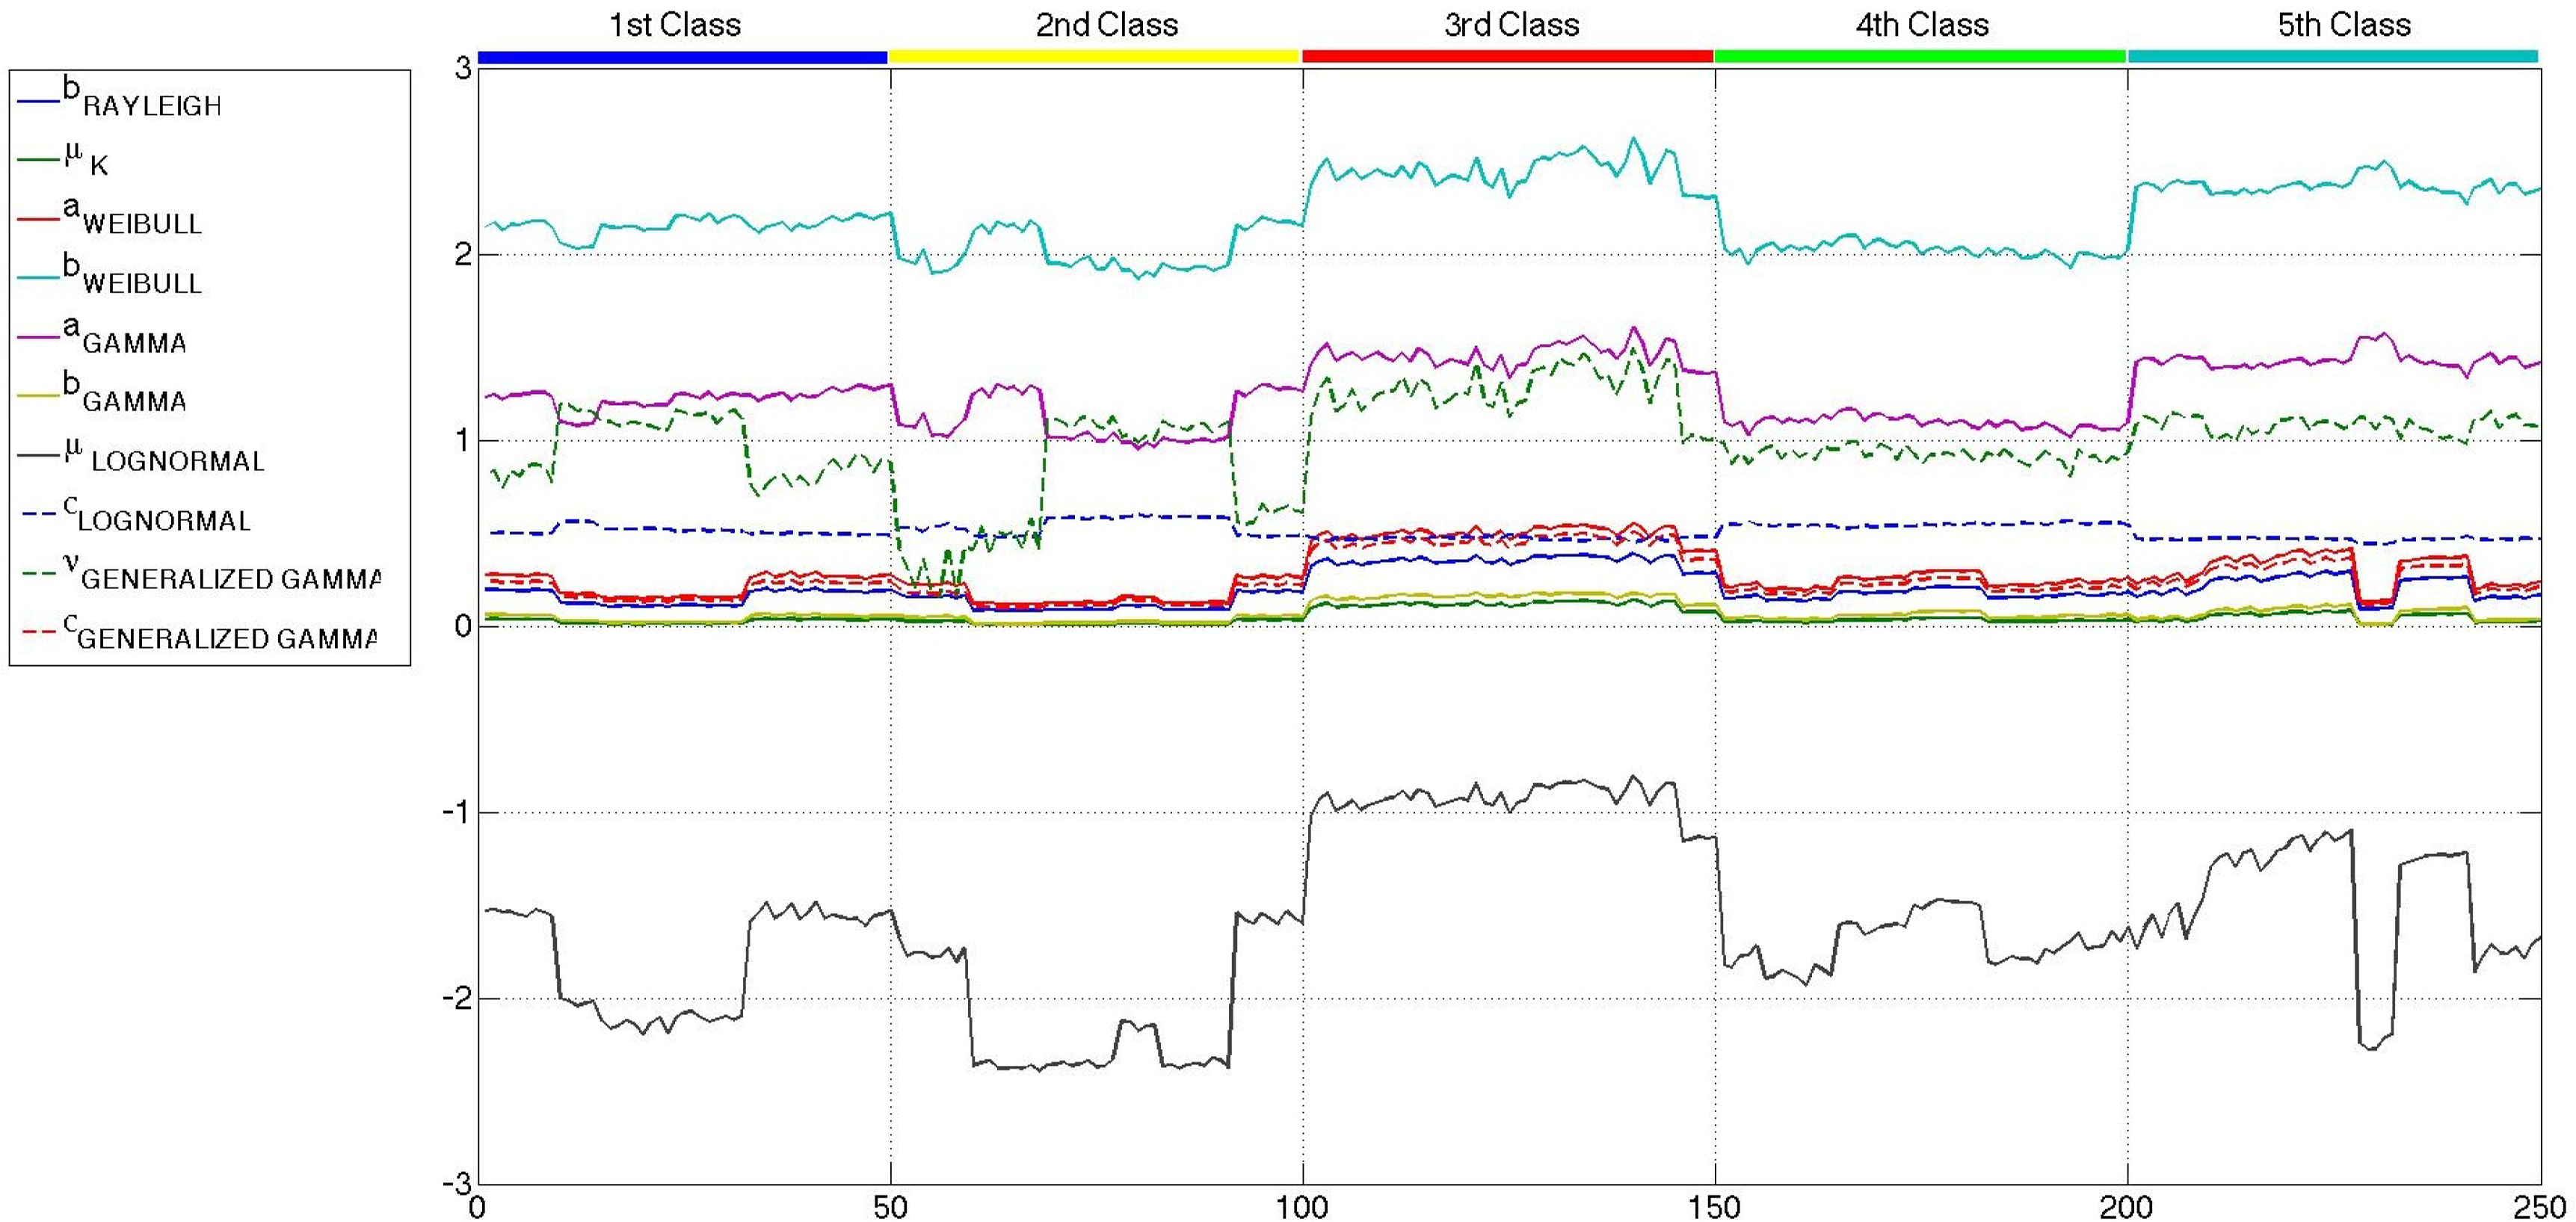The width and height of the screenshot is (2576, 1222).
Task: Click the 5th Class header label
Action: click(x=2344, y=24)
